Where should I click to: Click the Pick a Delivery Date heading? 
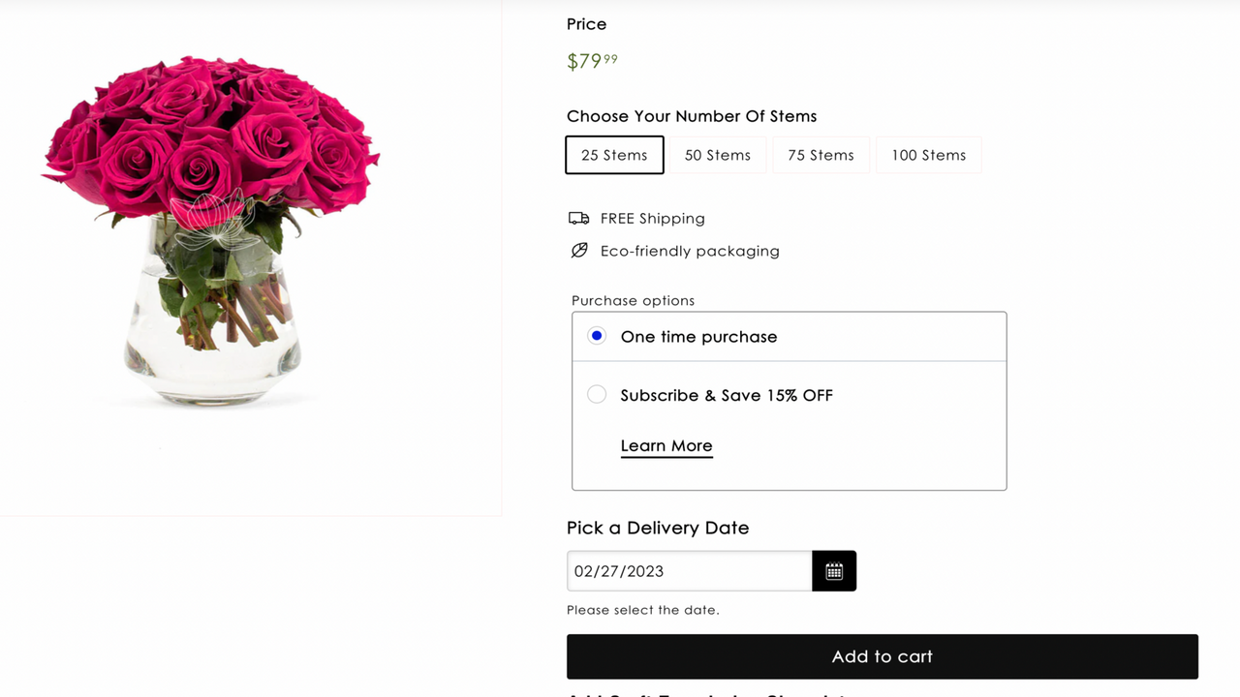tap(658, 528)
